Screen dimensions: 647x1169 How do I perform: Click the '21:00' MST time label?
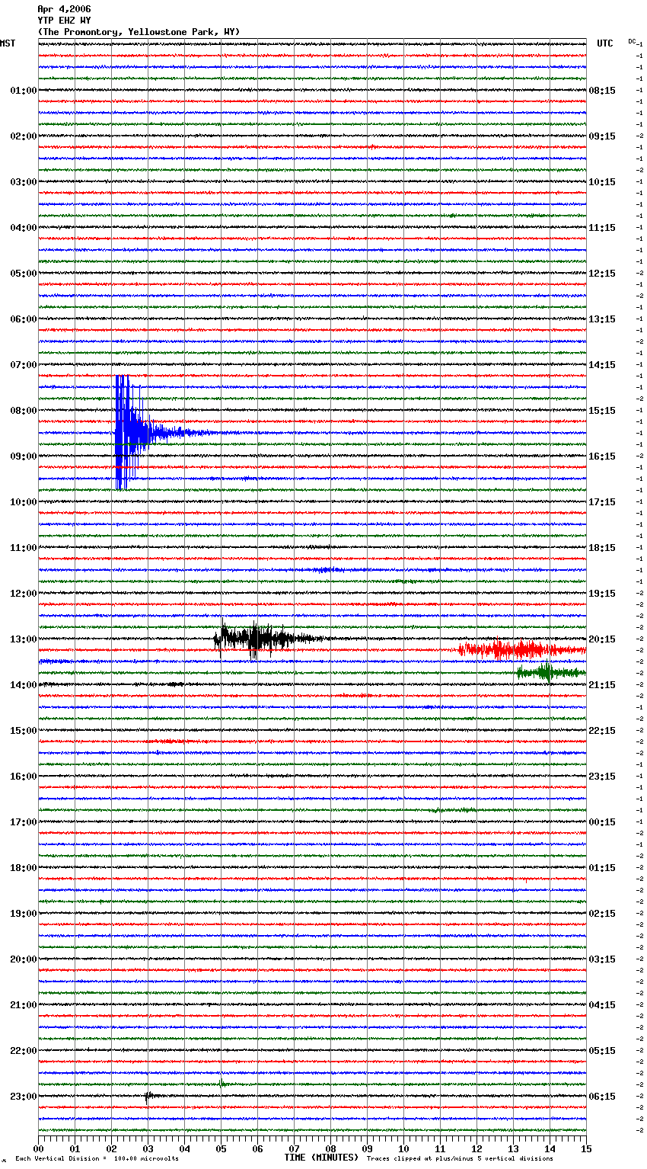point(24,1005)
